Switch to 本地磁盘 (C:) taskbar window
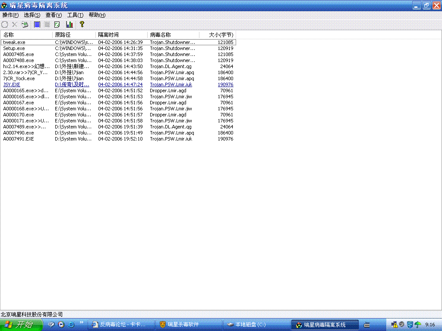 tap(256, 325)
